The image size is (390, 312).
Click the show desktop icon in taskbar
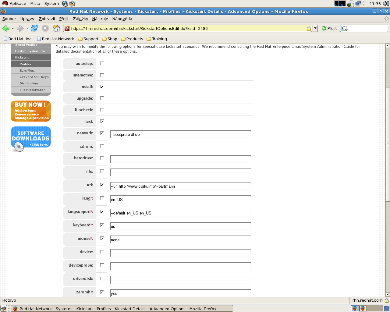4,308
